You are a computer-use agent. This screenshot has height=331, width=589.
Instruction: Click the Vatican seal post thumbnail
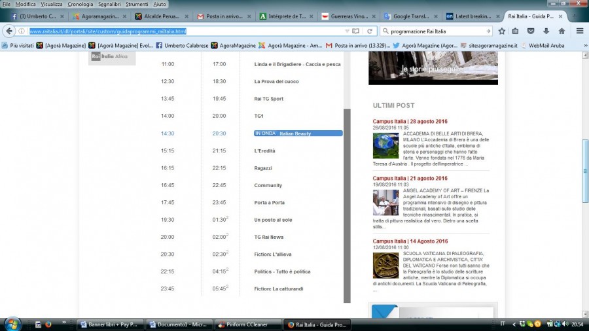[385, 266]
